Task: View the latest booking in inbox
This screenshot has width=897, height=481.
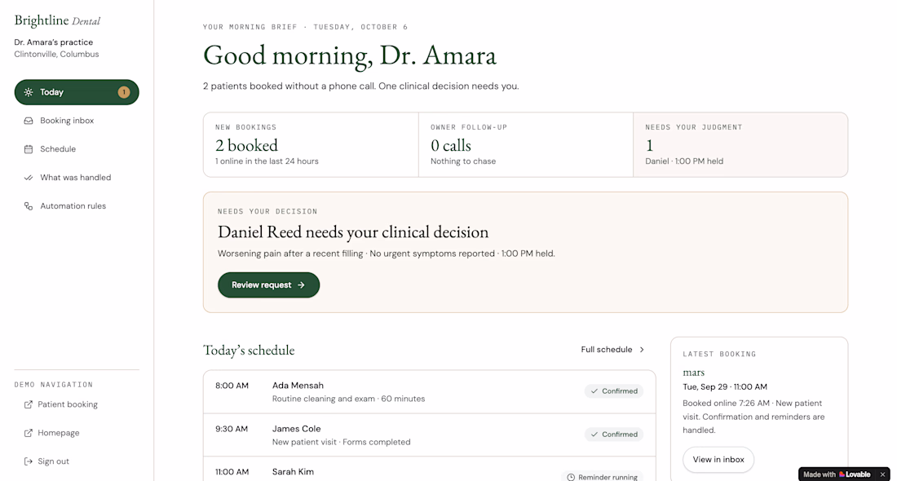Action: click(718, 460)
